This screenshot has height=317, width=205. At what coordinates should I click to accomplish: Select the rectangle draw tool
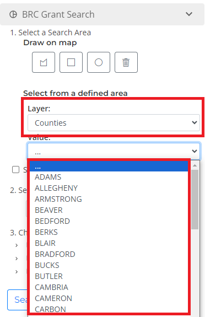(x=71, y=62)
